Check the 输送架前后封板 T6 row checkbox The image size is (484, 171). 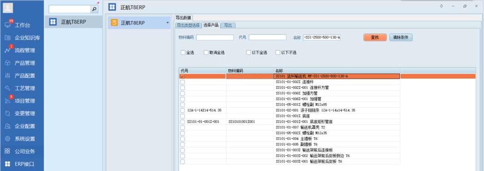pyautogui.click(x=183, y=162)
